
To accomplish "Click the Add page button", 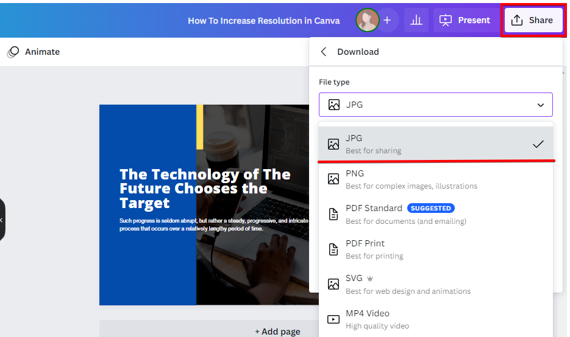I will point(277,331).
